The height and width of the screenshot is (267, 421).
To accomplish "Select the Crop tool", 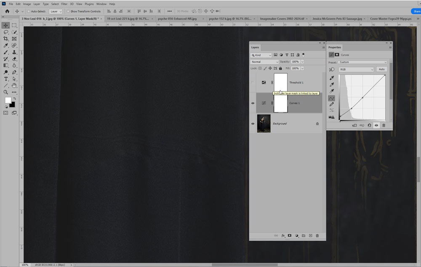I will (5, 39).
